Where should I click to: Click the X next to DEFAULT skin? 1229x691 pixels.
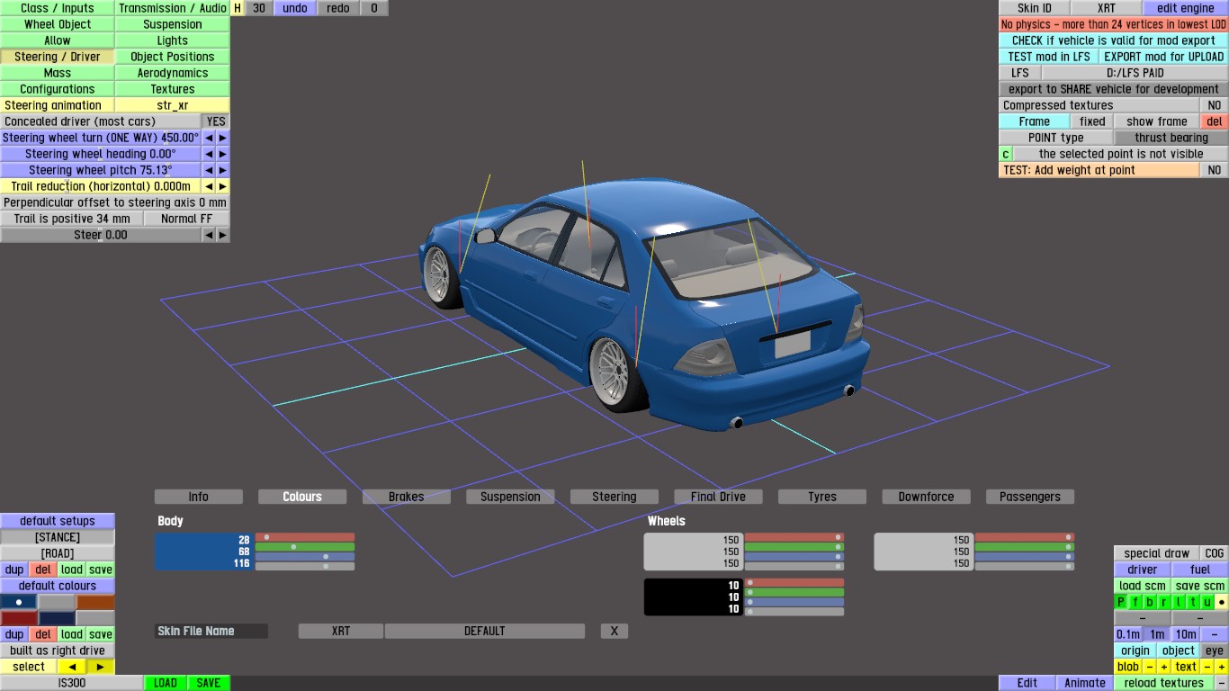614,631
